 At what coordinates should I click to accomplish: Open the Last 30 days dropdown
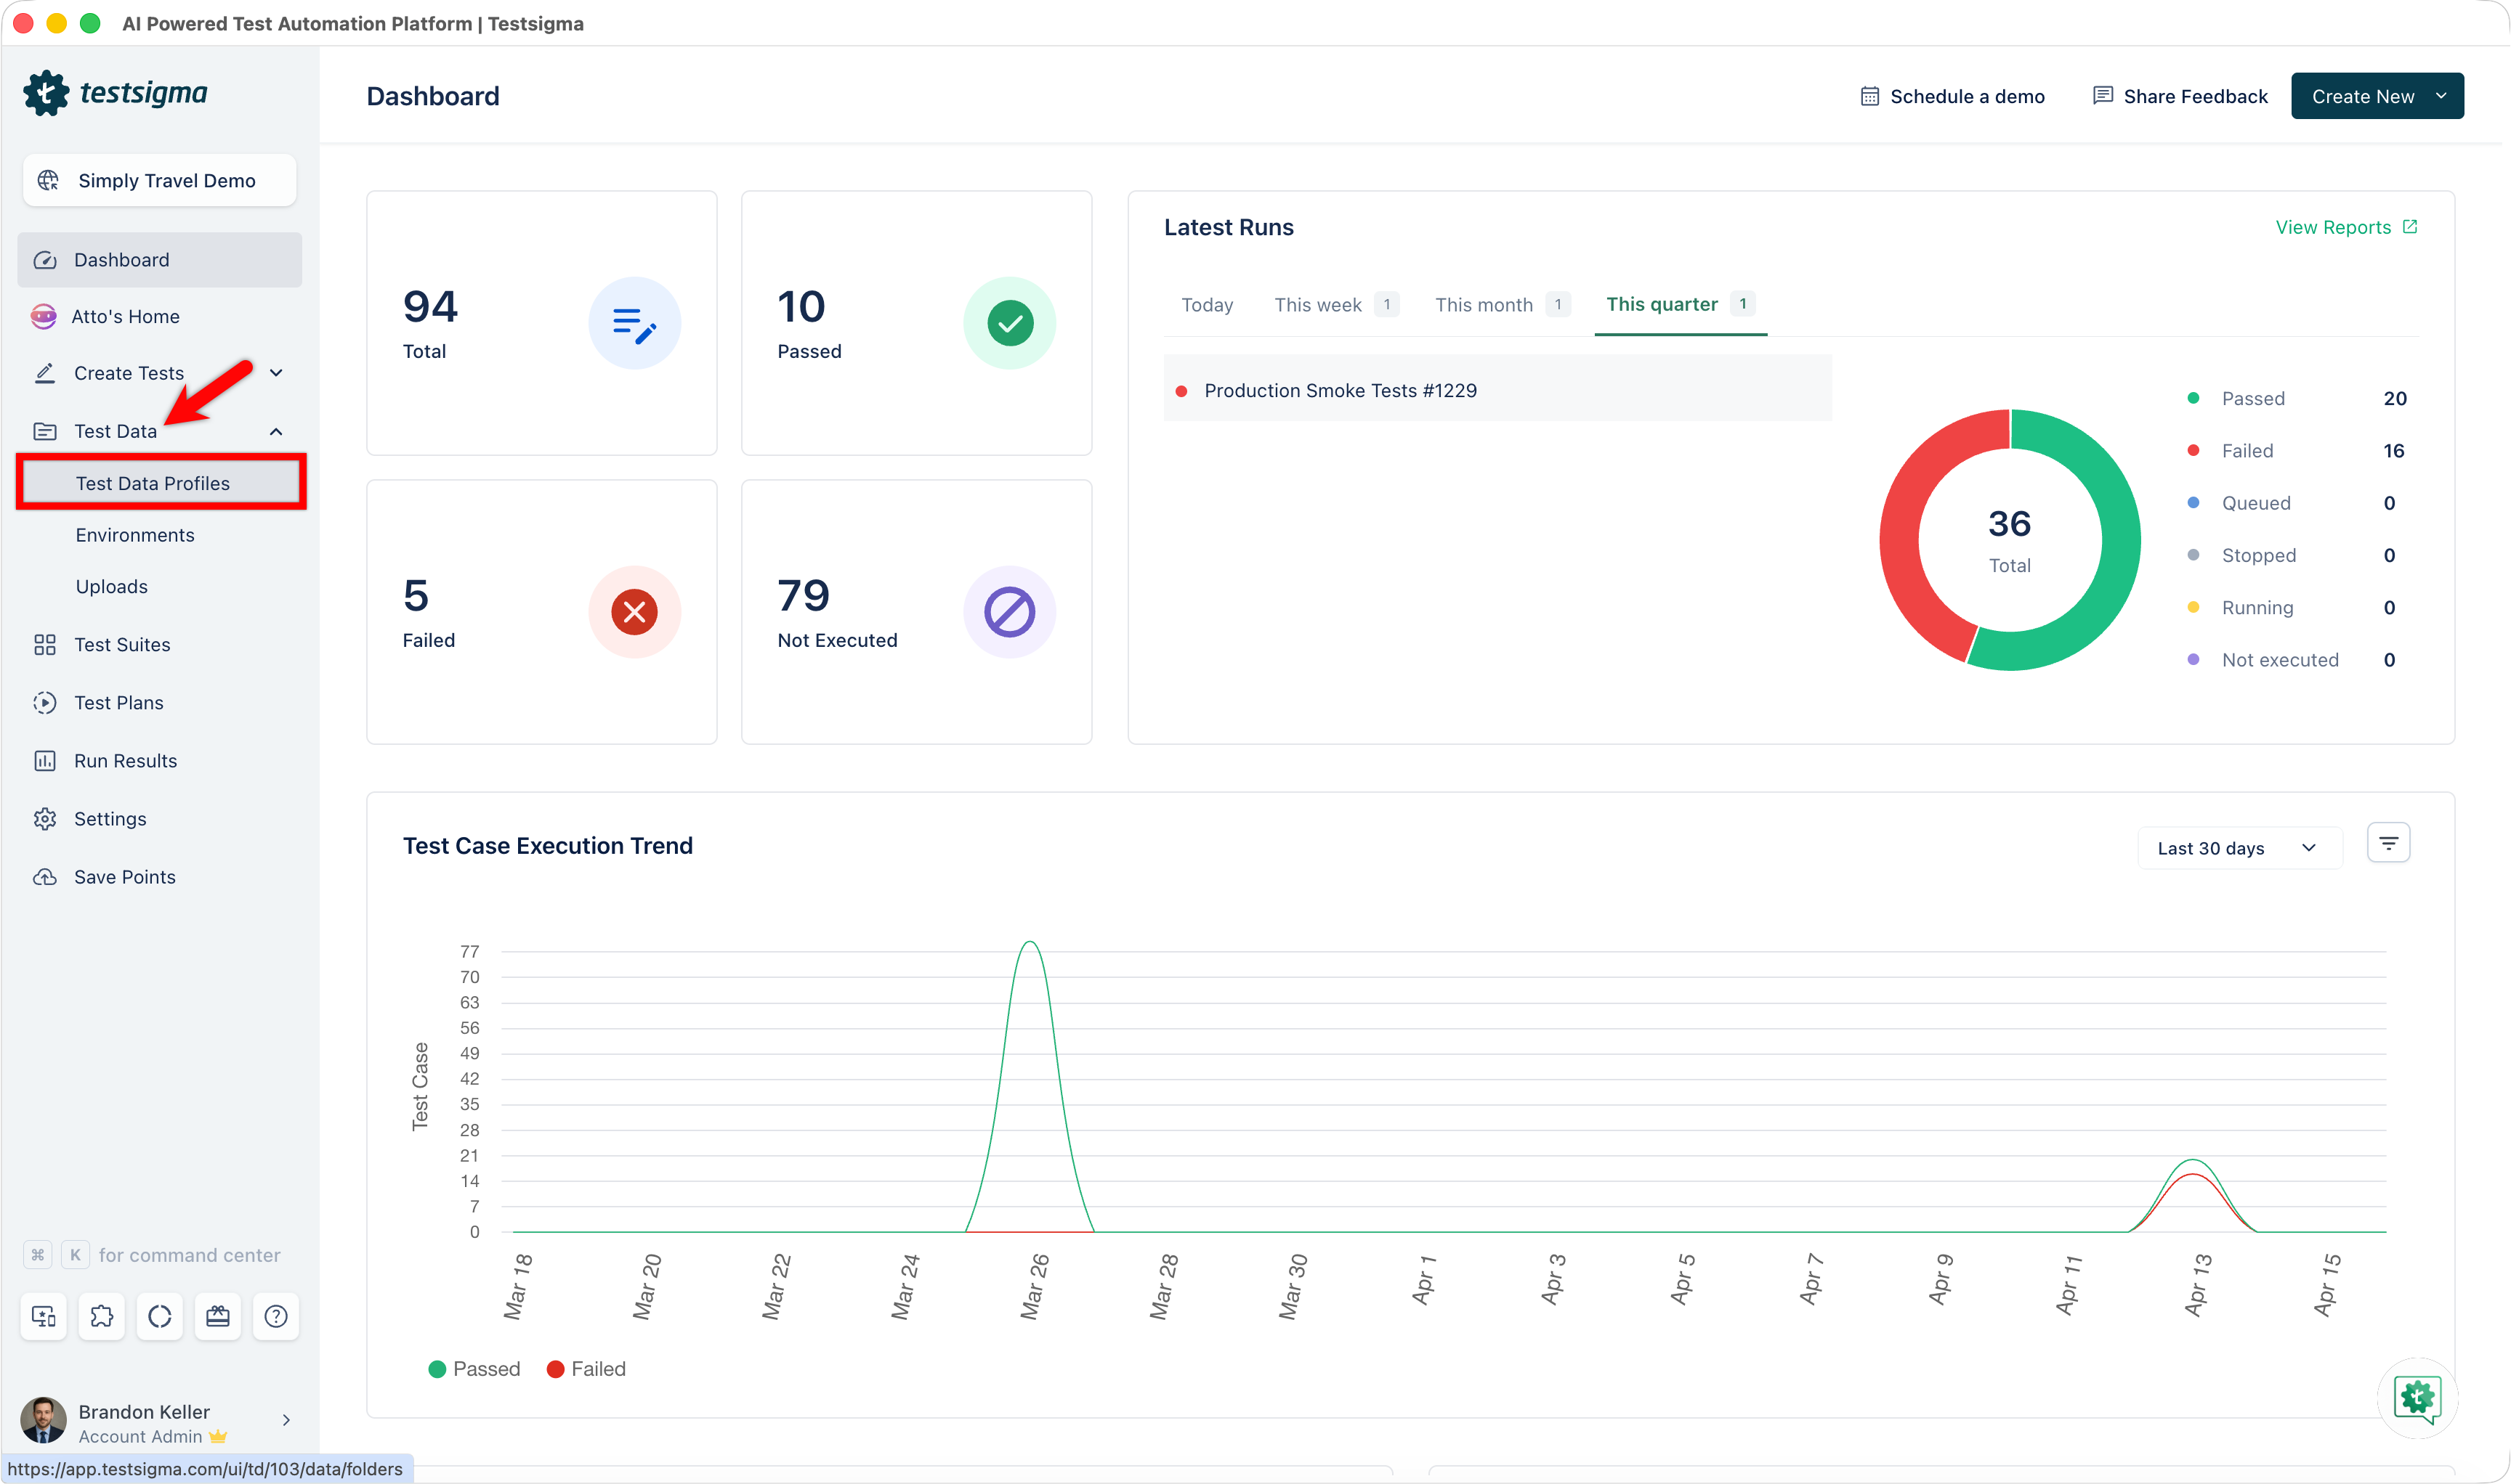click(2239, 847)
